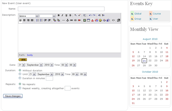Open October 2010 calendar link
The image size is (172, 111).
[x=150, y=72]
